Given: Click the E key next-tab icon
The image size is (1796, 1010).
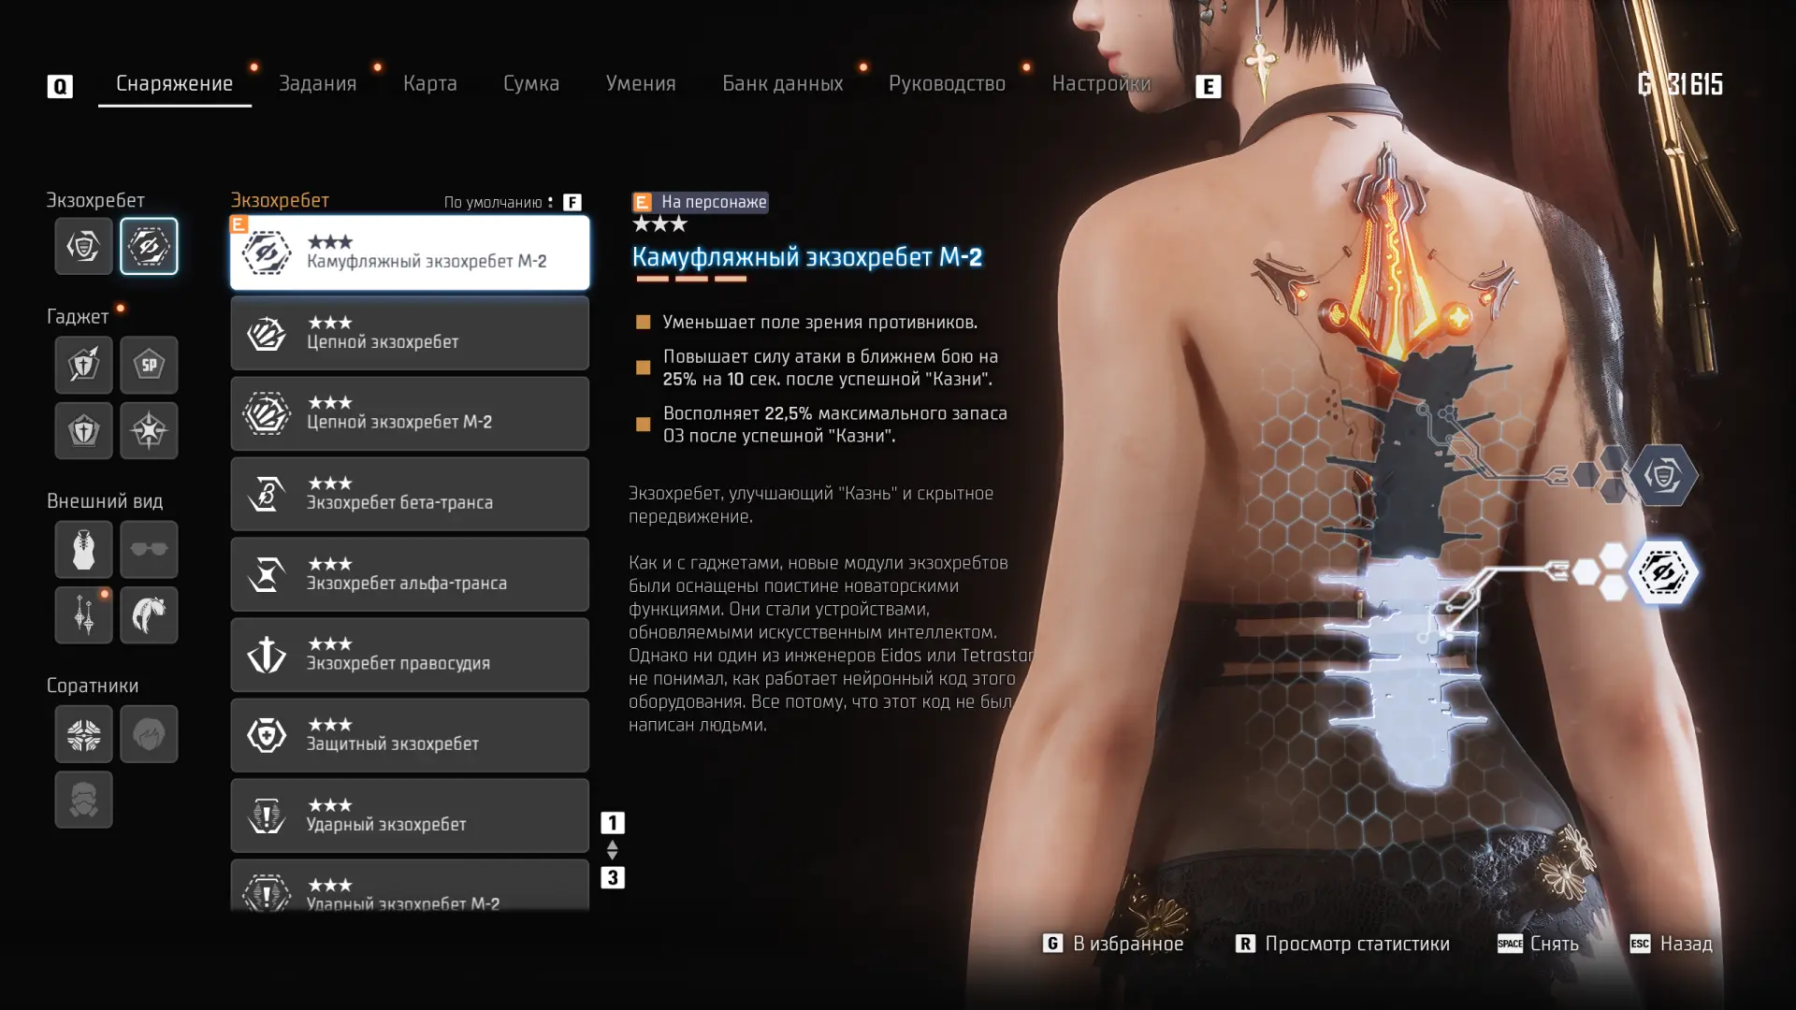Looking at the screenshot, I should (1208, 87).
